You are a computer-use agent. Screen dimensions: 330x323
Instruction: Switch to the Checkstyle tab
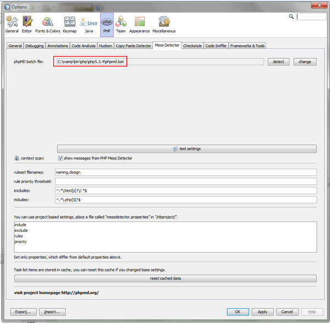(x=193, y=46)
